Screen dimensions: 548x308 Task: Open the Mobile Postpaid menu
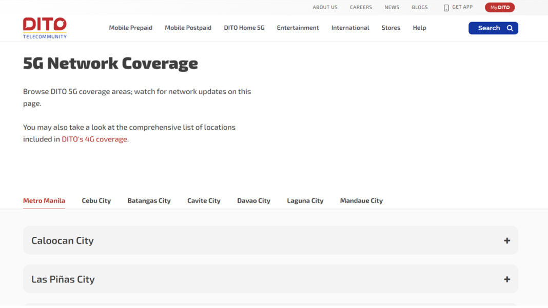[188, 28]
